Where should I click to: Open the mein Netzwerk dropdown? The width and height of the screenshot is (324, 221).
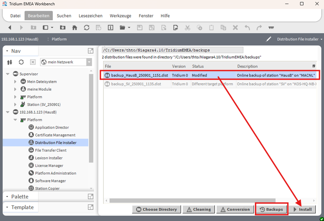pyautogui.click(x=89, y=62)
